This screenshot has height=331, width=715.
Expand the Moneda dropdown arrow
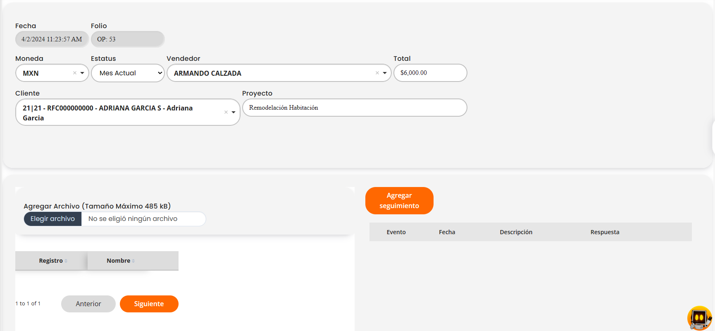pyautogui.click(x=82, y=73)
